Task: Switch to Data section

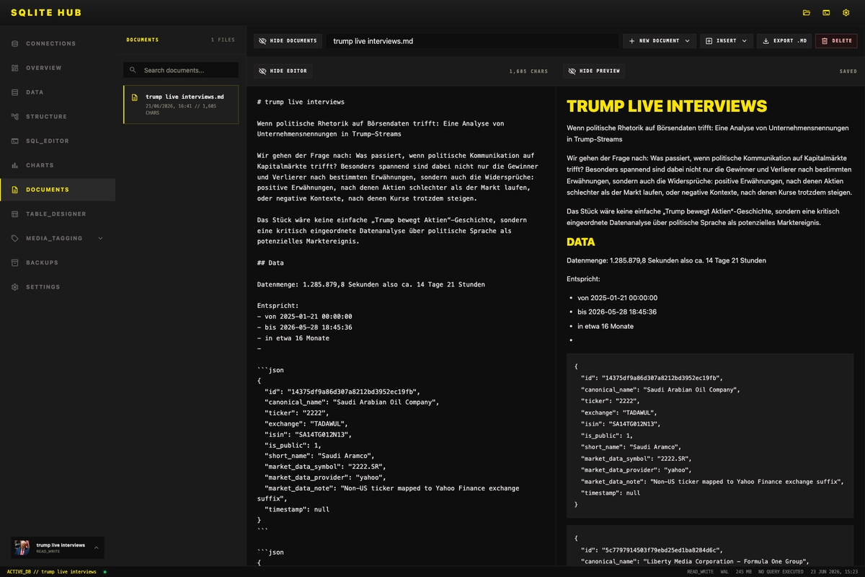Action: (x=58, y=92)
